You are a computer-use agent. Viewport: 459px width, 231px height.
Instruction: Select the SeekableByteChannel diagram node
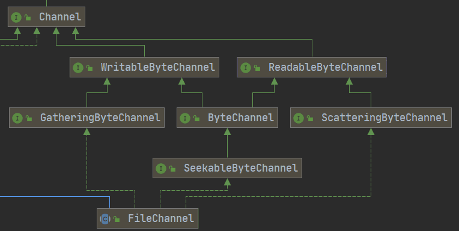(227, 168)
